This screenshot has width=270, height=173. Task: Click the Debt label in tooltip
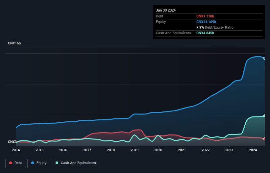(x=160, y=16)
